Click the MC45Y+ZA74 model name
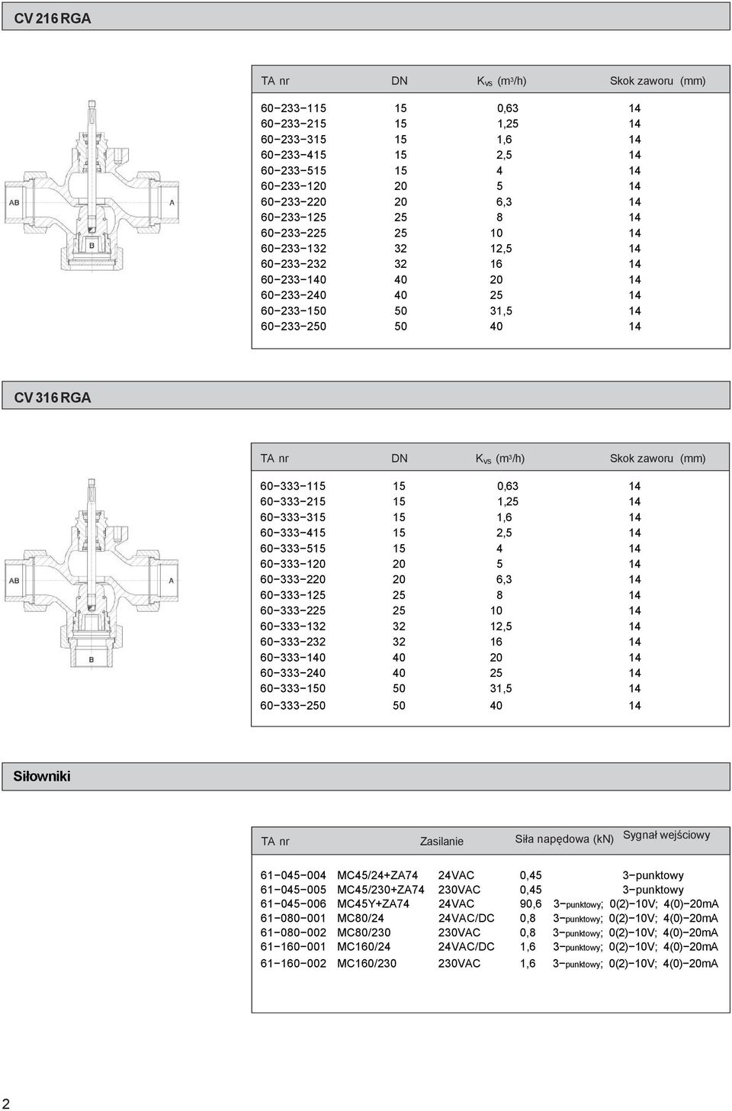 click(373, 903)
